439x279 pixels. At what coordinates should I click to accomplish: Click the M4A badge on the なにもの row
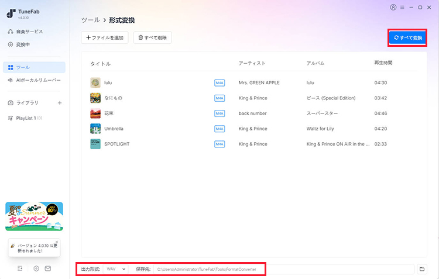pos(220,98)
